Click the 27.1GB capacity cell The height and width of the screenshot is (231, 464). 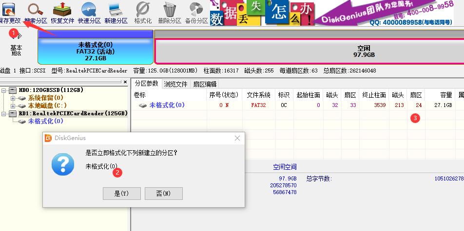(x=441, y=105)
